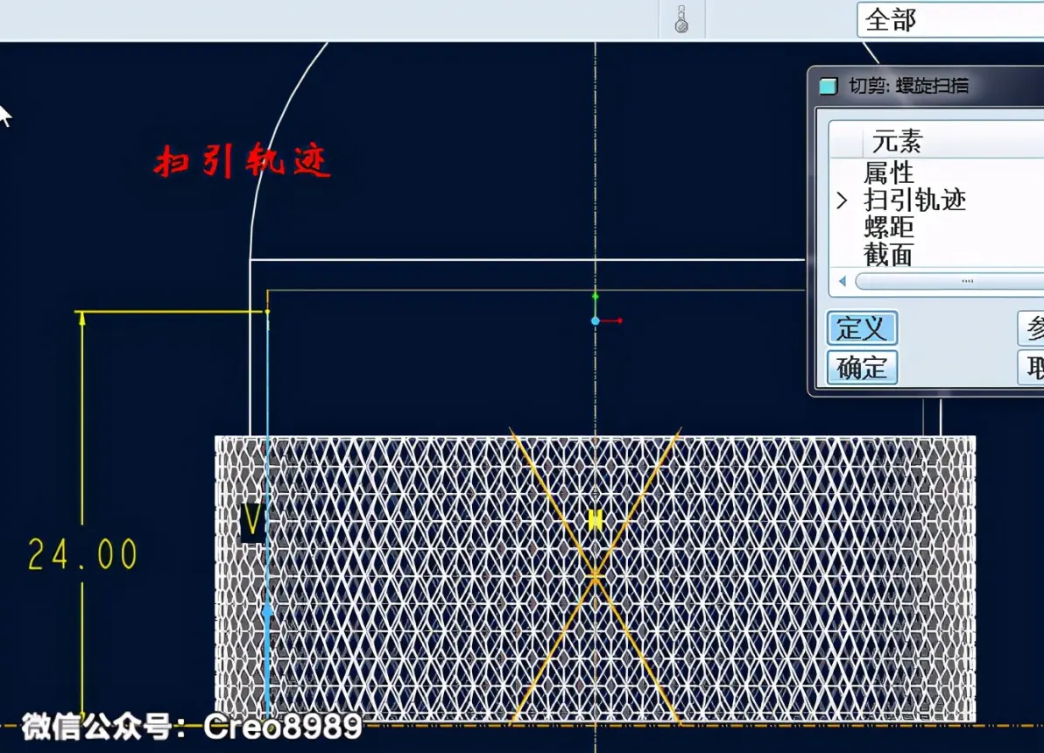
Task: Select the 扫引轨迹 element row
Action: coord(937,200)
